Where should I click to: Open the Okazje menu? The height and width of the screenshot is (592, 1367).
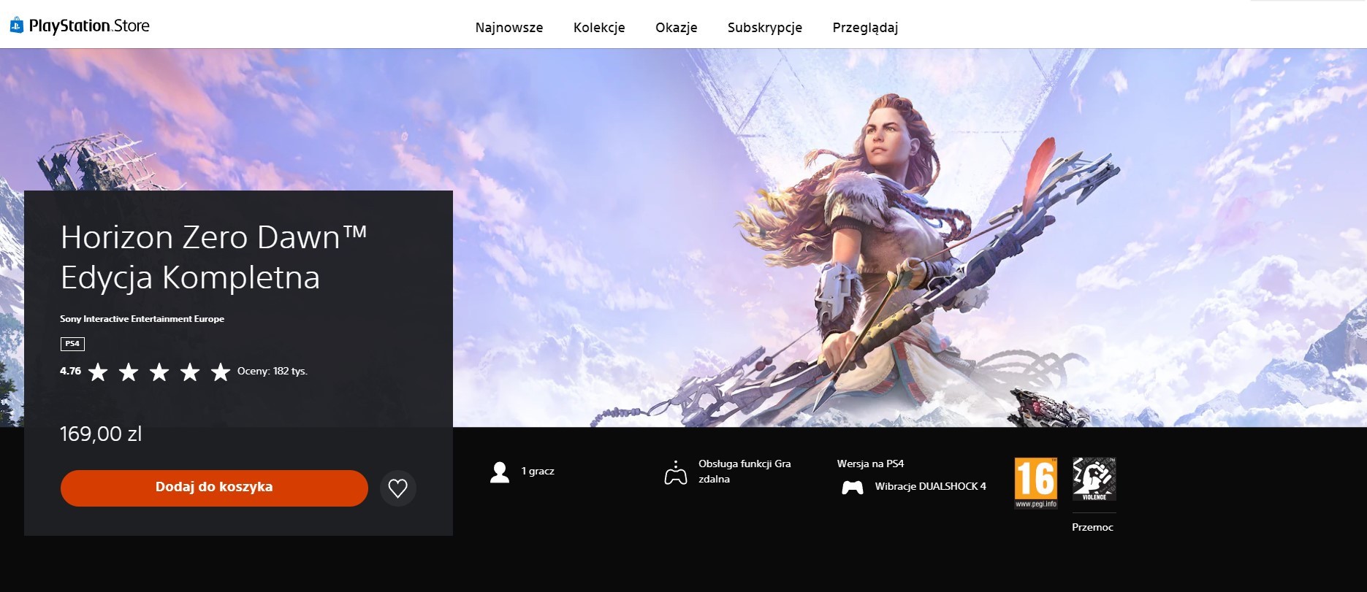click(677, 28)
